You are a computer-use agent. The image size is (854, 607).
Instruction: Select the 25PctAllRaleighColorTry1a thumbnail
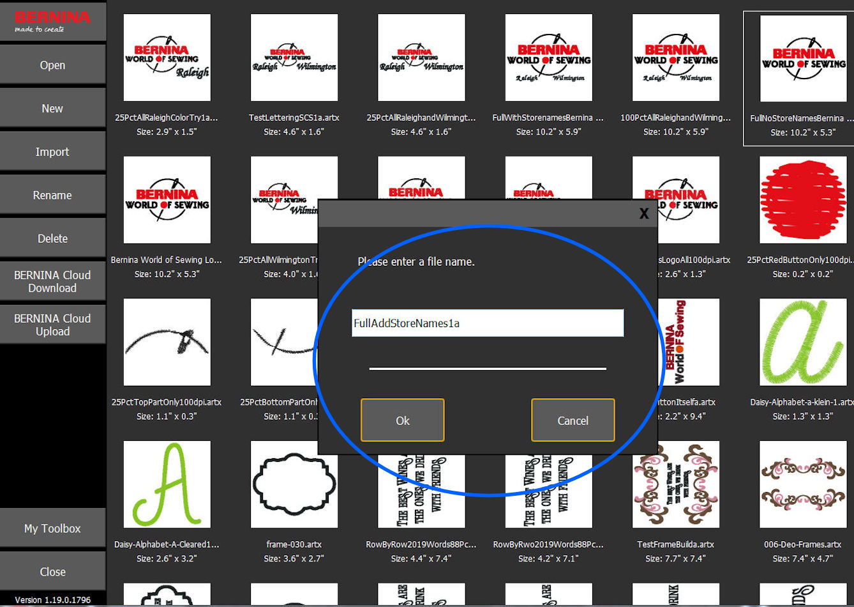tap(167, 58)
